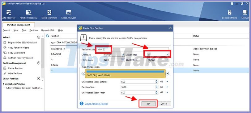Viewport: 251px width, 113px height.
Task: Collapse the Wizard section
Action: pos(39,37)
